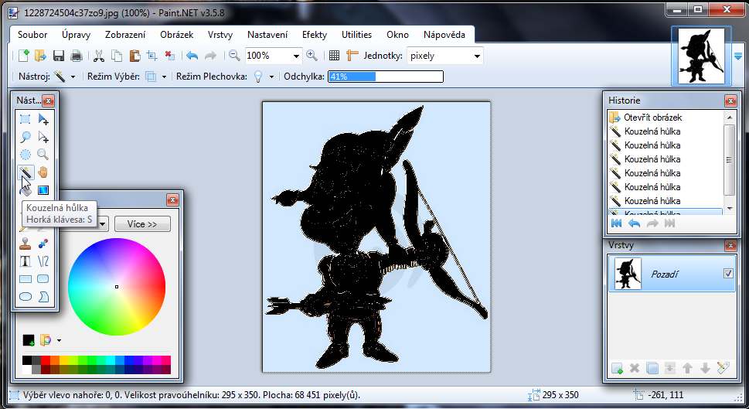
Task: Select the Rectangle Select tool
Action: [26, 119]
